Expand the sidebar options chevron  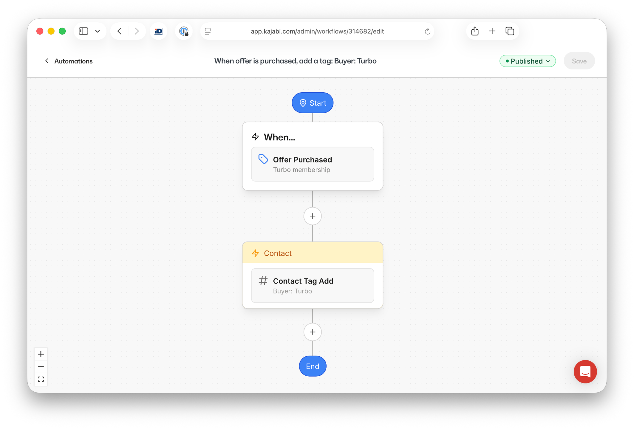(98, 31)
